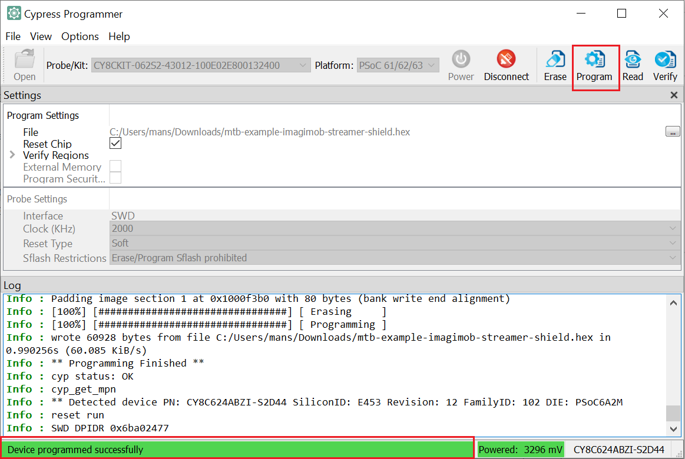Image resolution: width=685 pixels, height=459 pixels.
Task: Click the log scrollbar thumb
Action: click(673, 413)
